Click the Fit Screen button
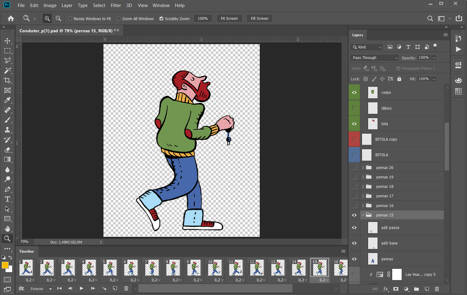 (x=229, y=19)
